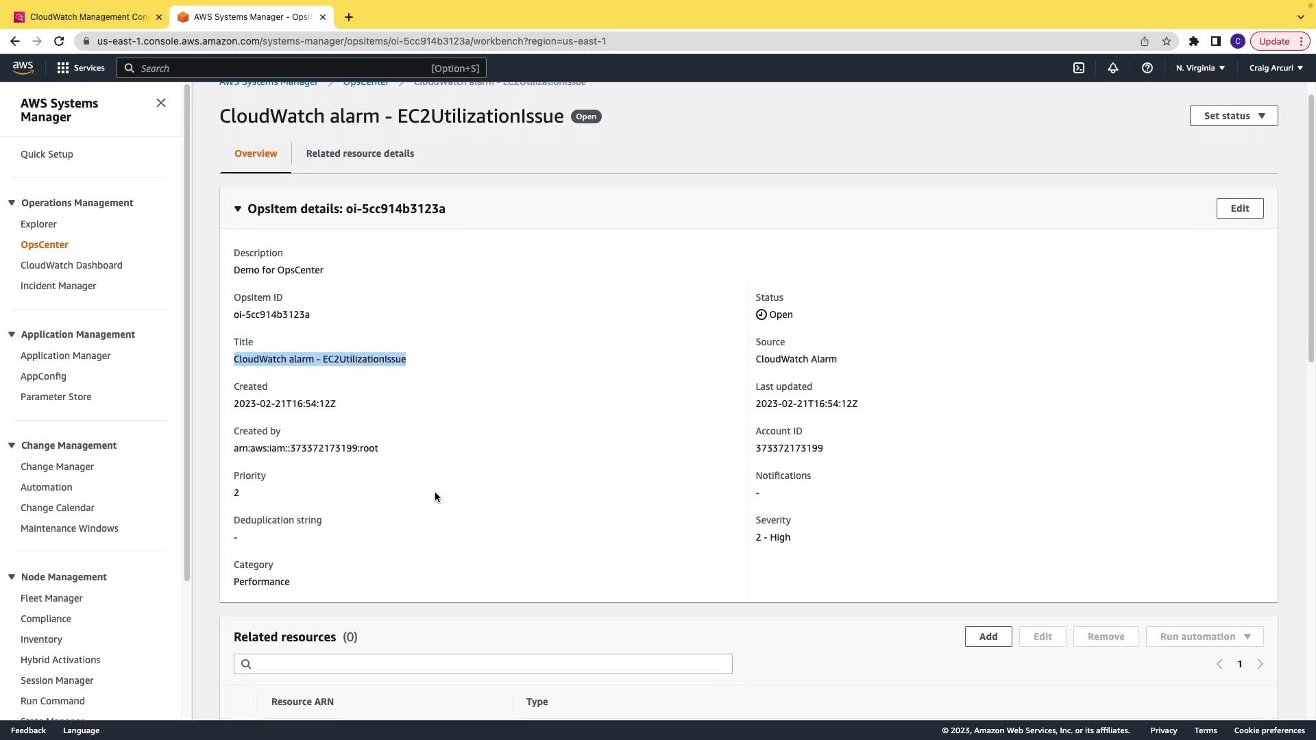Image resolution: width=1316 pixels, height=740 pixels.
Task: Reload the page with refresh icon
Action: point(59,41)
